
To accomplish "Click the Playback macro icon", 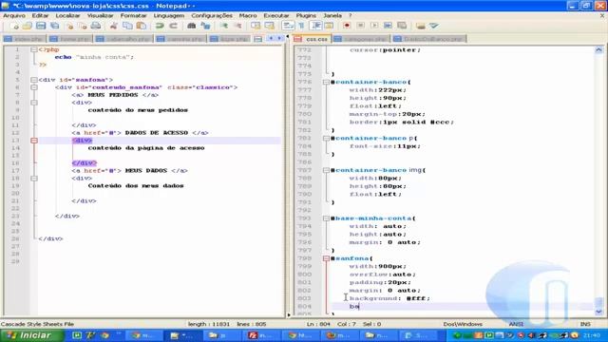I will [374, 26].
